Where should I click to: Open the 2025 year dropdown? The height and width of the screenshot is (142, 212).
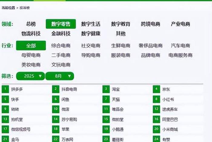30,76
